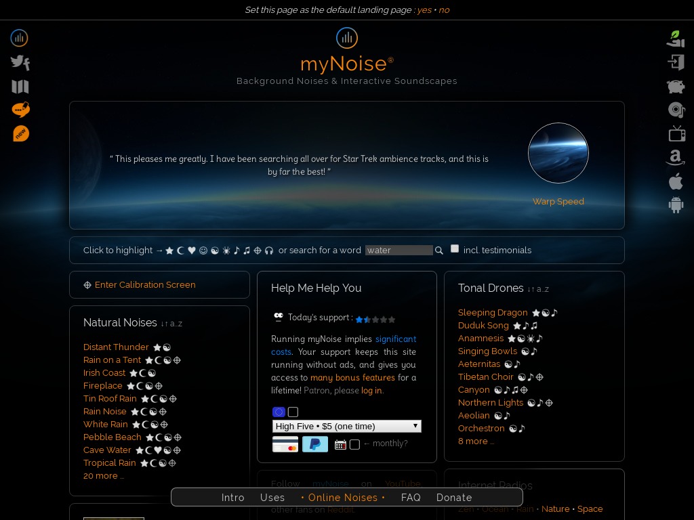Click the search word input field
Viewport: 694px width, 520px height.
399,251
